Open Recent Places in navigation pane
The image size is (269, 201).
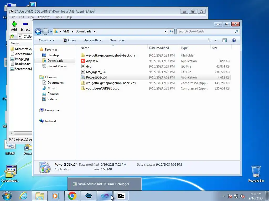(x=57, y=66)
